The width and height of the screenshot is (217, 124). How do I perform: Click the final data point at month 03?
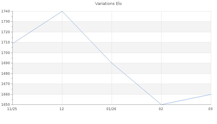pos(210,94)
